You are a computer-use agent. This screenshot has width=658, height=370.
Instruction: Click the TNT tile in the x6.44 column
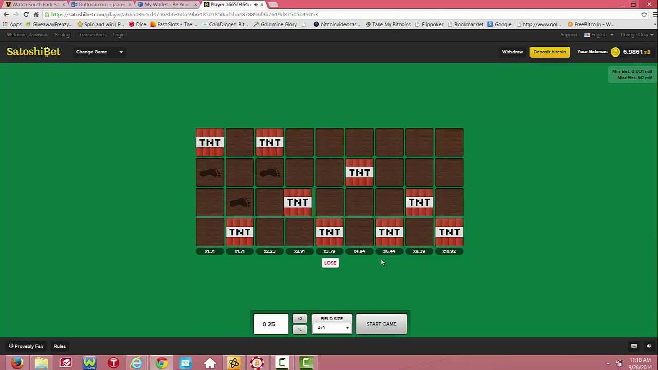click(389, 232)
